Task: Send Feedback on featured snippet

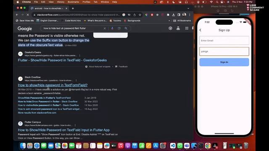Action: [x=121, y=67]
